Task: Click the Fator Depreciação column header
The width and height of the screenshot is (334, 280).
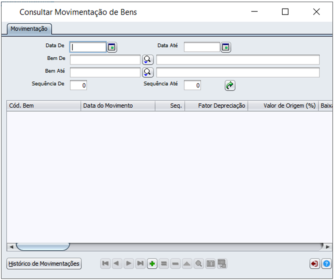Action: click(216, 106)
